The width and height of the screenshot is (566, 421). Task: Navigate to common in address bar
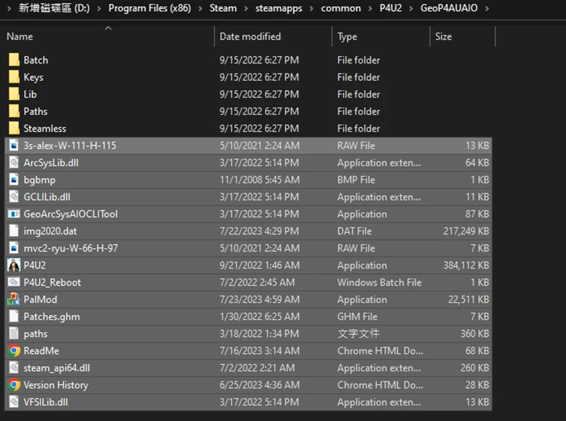point(341,8)
